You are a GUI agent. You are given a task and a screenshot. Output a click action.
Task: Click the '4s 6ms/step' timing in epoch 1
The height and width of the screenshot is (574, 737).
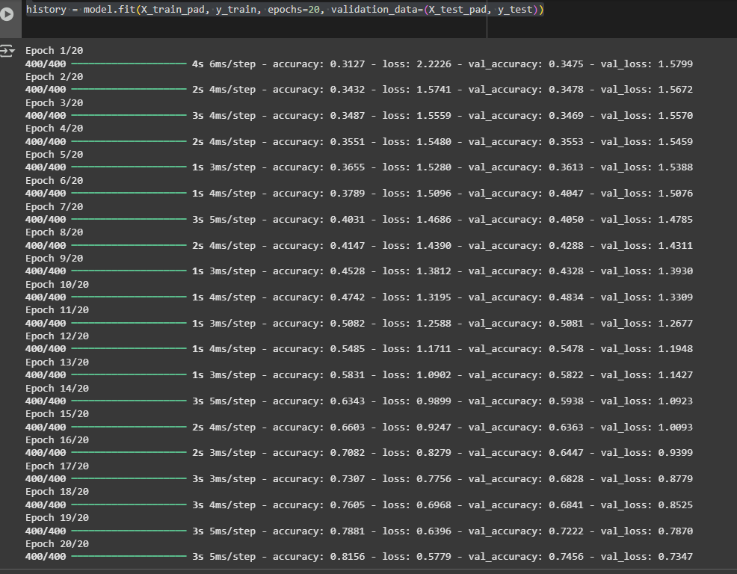(223, 64)
